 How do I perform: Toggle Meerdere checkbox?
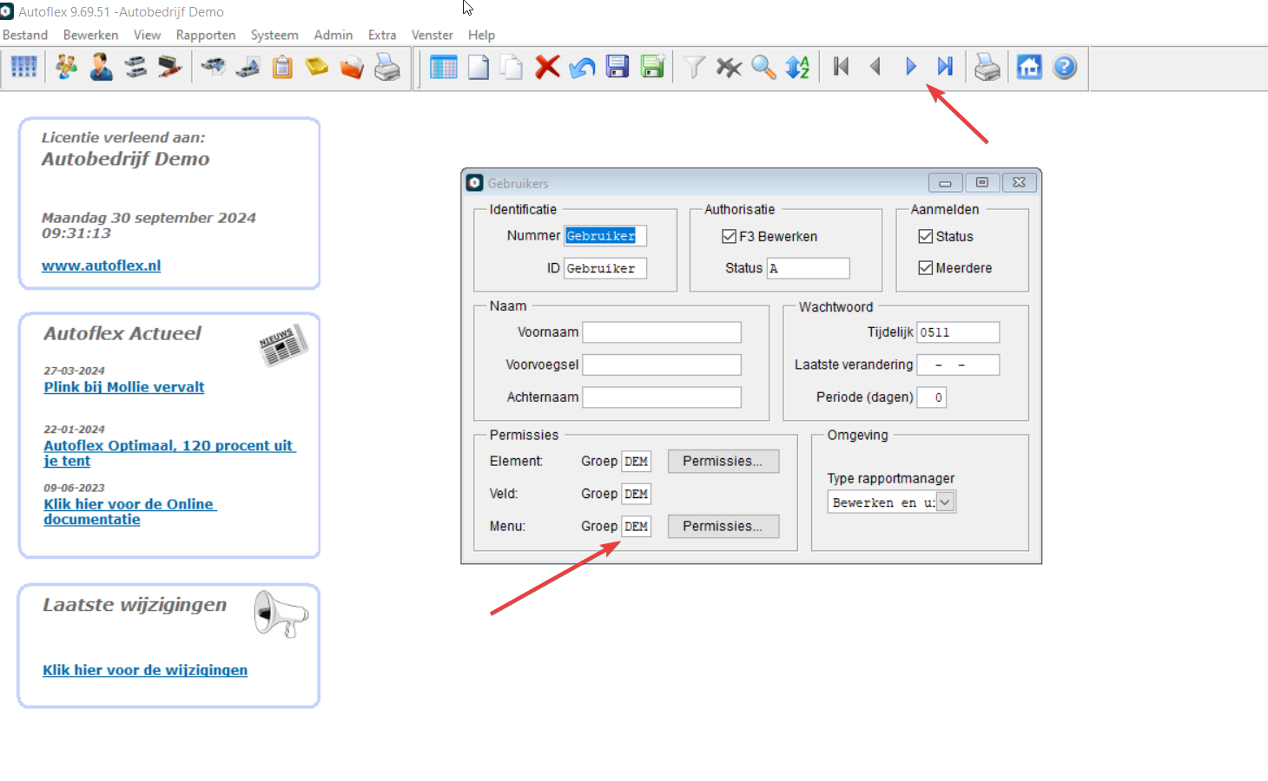pyautogui.click(x=926, y=268)
